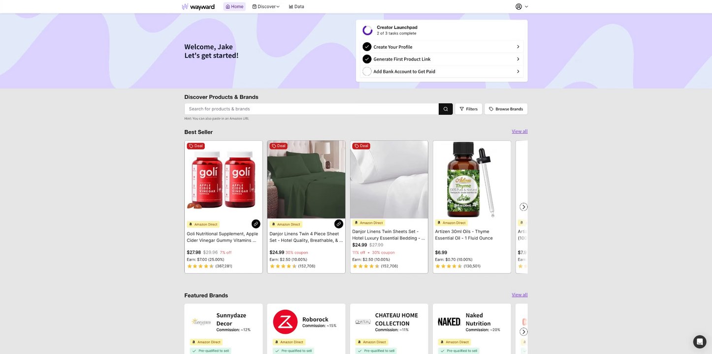Open the Data tab

tap(296, 7)
